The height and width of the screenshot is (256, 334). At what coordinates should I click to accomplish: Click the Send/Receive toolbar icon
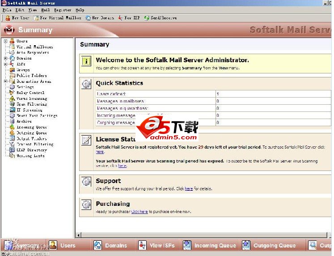[x=147, y=18]
